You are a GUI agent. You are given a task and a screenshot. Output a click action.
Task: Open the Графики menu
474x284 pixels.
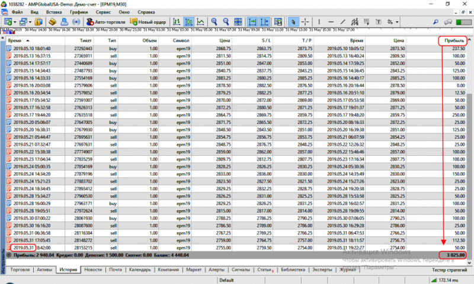[x=78, y=12]
